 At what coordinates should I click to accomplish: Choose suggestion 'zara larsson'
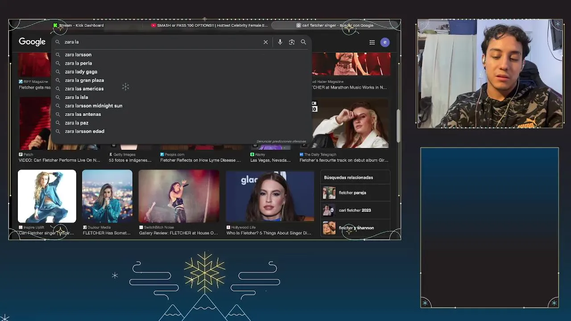coord(78,55)
